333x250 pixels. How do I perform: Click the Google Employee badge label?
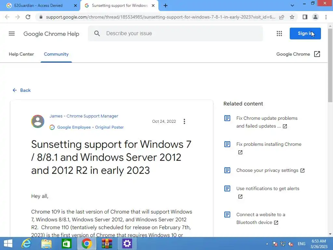74,127
